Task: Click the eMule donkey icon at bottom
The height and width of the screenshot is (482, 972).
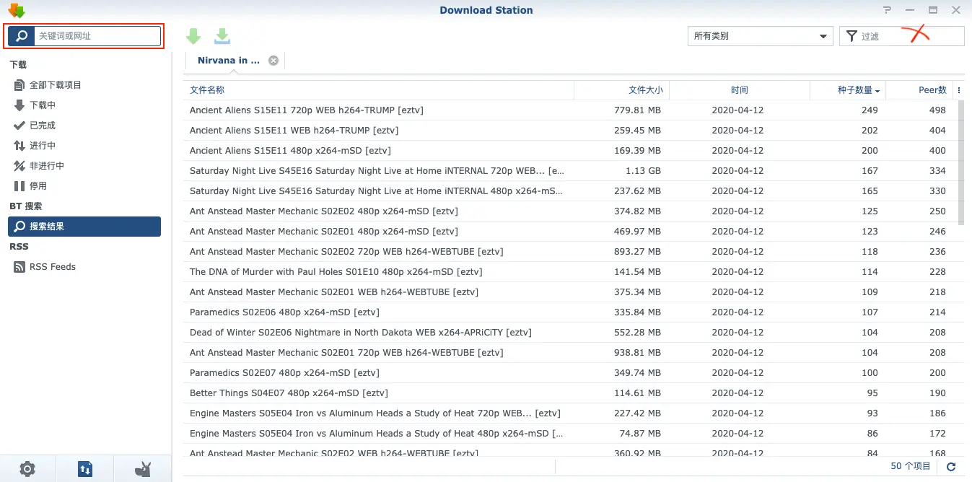Action: pyautogui.click(x=143, y=469)
